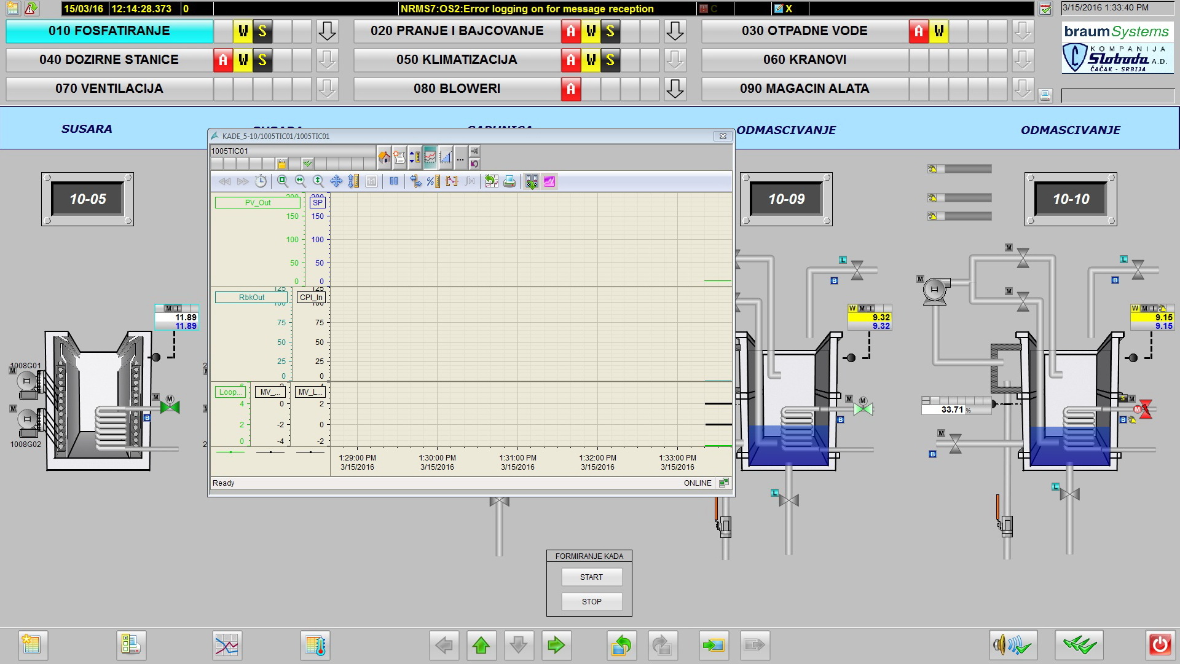Click the move axes area arrows icon
1180x664 pixels.
(336, 181)
